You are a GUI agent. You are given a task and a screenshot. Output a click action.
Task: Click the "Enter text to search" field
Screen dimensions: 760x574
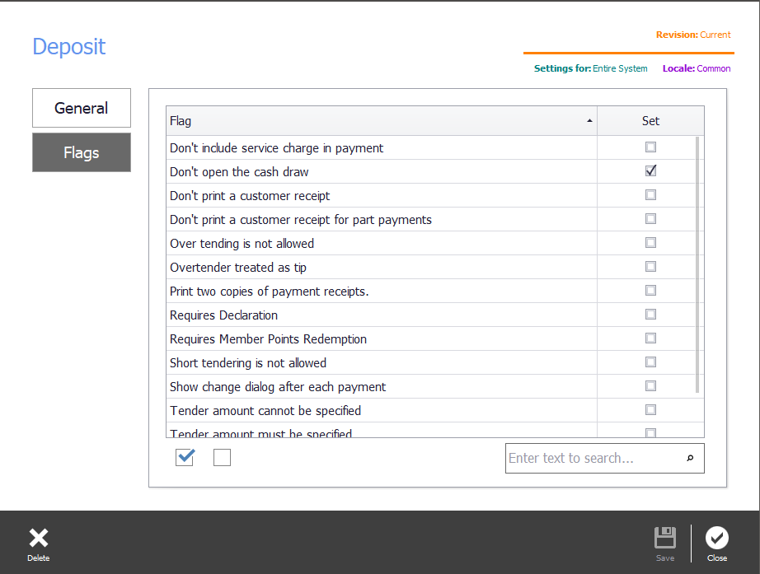tap(593, 459)
